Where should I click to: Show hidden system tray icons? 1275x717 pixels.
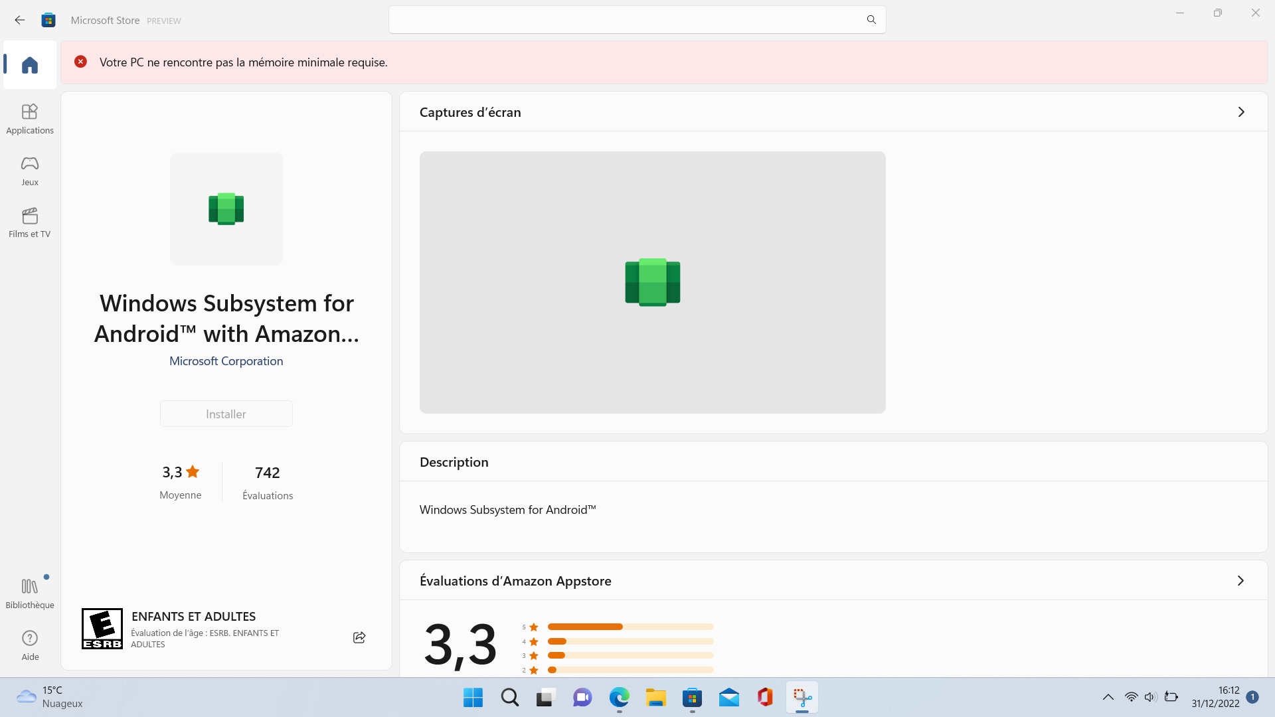(1108, 697)
